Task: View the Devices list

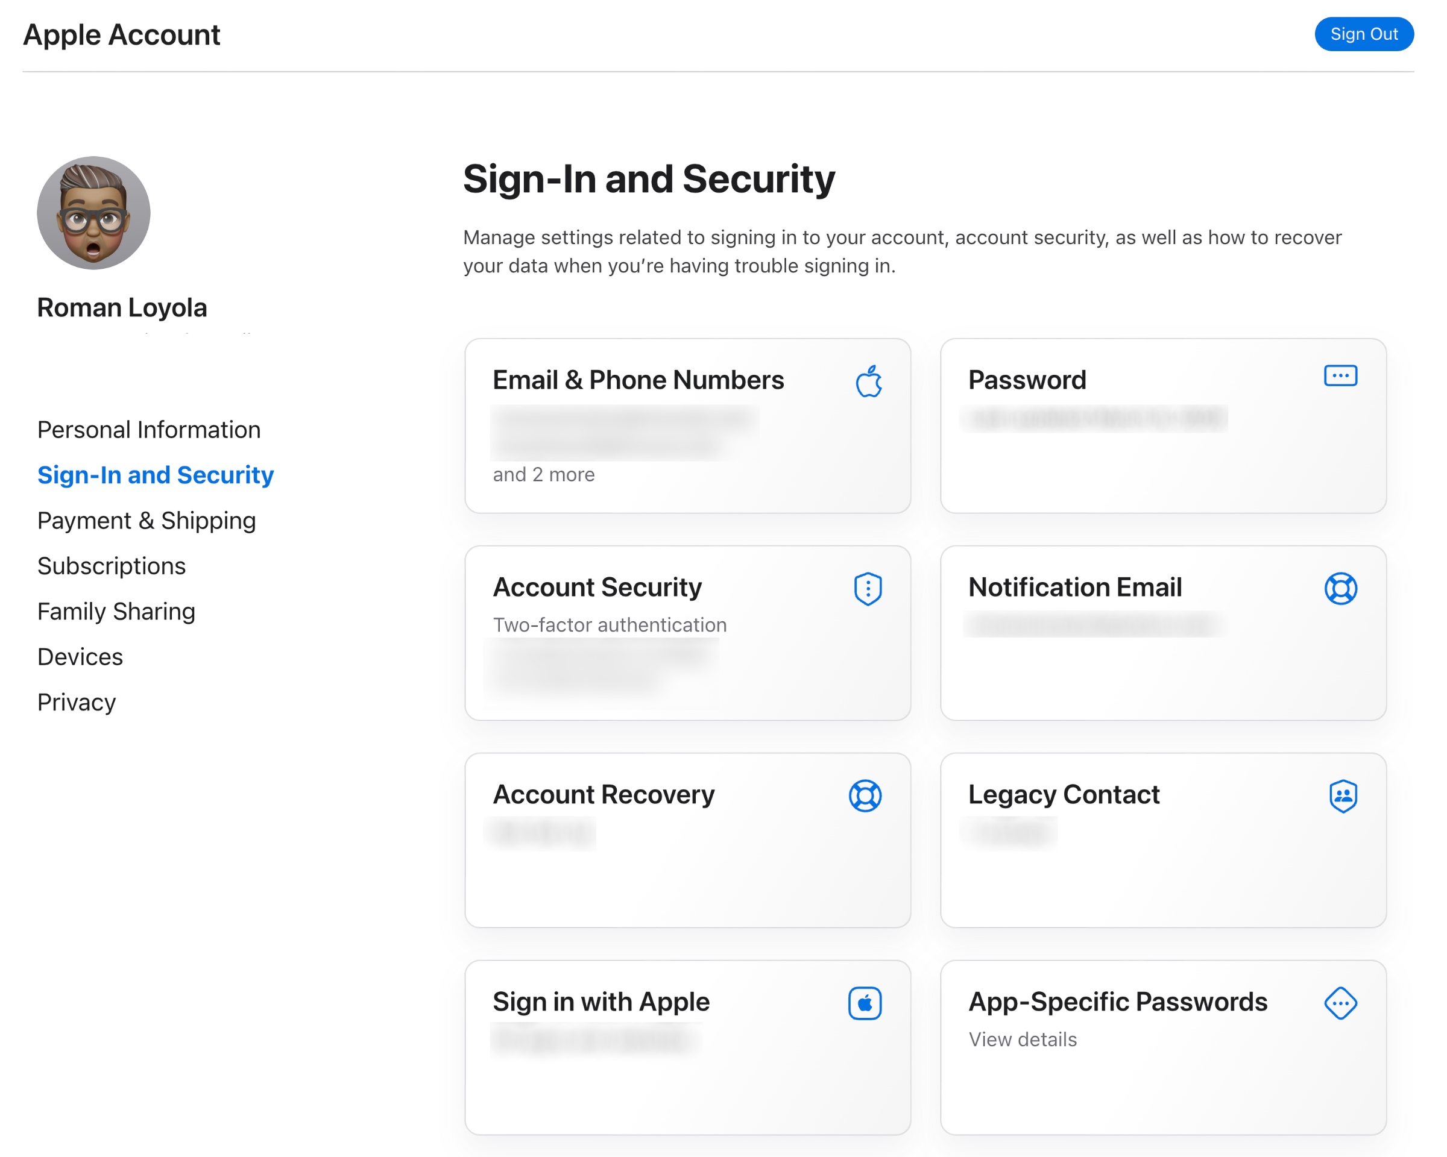Action: (80, 657)
